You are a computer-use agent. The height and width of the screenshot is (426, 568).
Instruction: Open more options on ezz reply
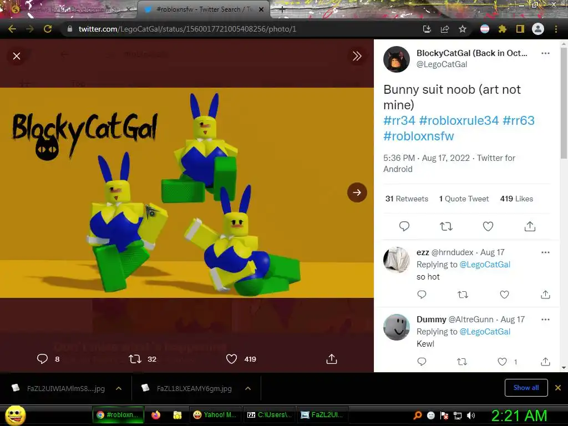coord(545,252)
